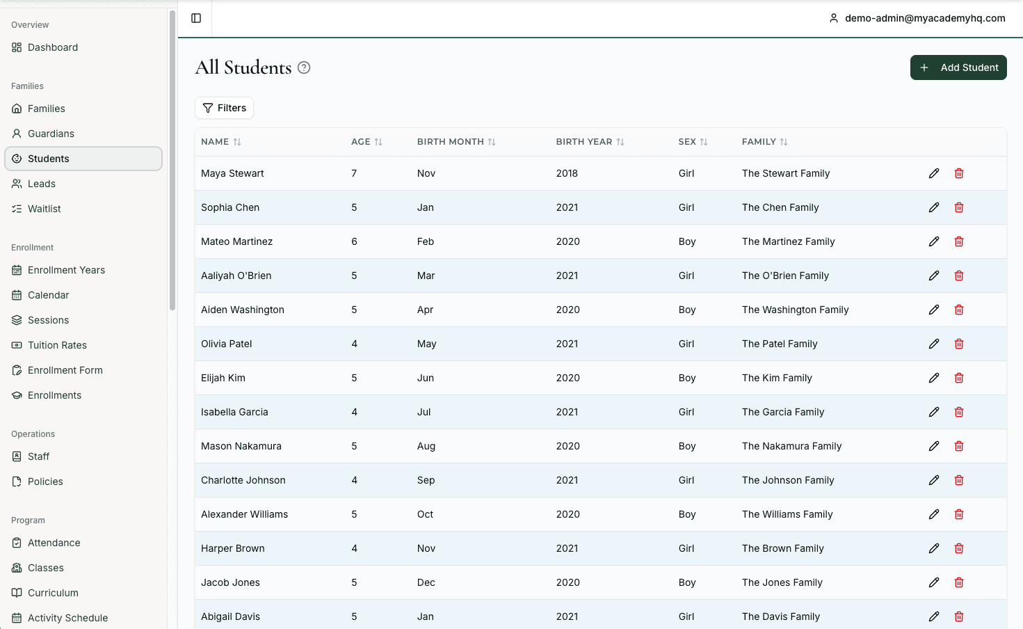This screenshot has height=629, width=1023.
Task: Open the Tuition Rates page
Action: (x=57, y=345)
